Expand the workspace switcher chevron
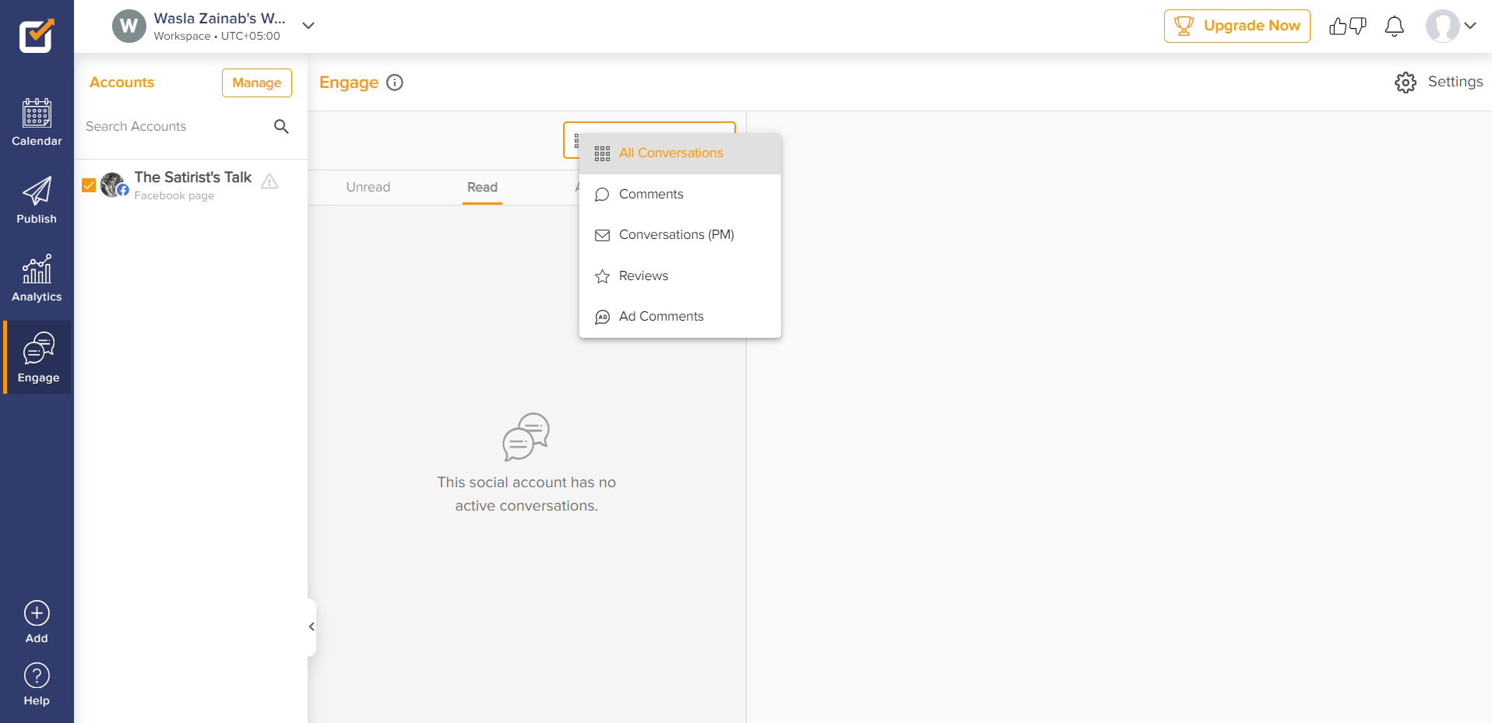The height and width of the screenshot is (723, 1492). [x=308, y=26]
